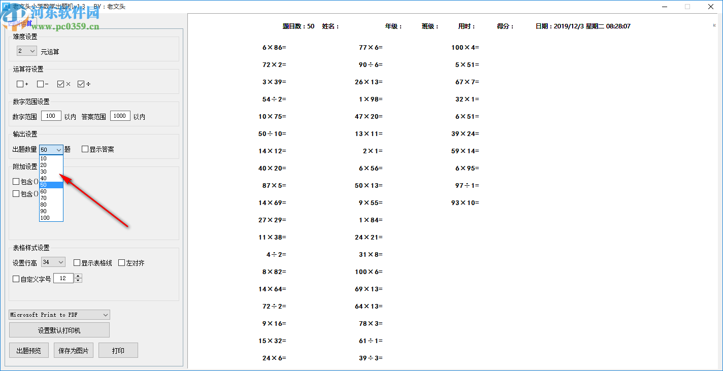Click the problem 100×6=
This screenshot has height=371, width=723.
click(369, 272)
